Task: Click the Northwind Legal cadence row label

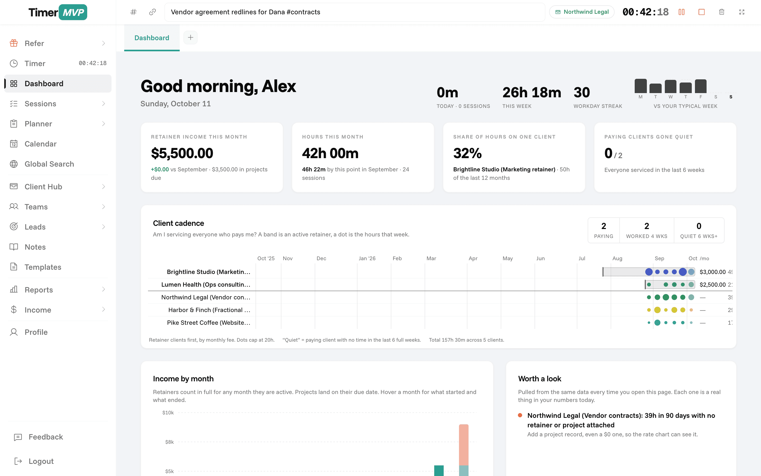Action: coord(206,297)
